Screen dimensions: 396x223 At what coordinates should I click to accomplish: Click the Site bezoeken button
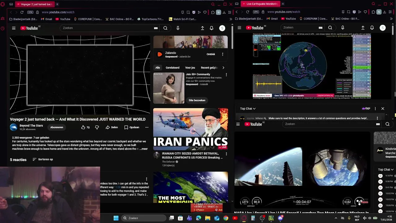click(x=197, y=100)
